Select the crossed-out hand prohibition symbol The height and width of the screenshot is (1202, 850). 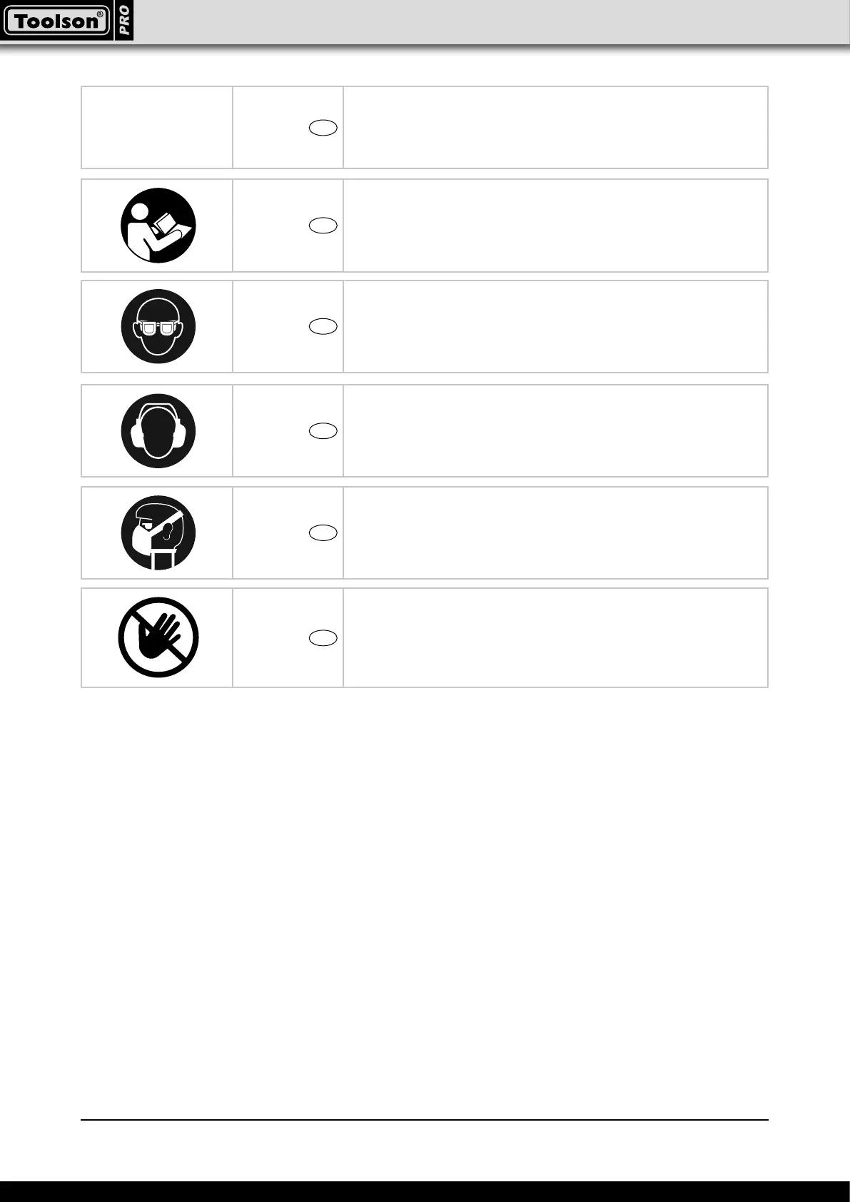[x=158, y=637]
